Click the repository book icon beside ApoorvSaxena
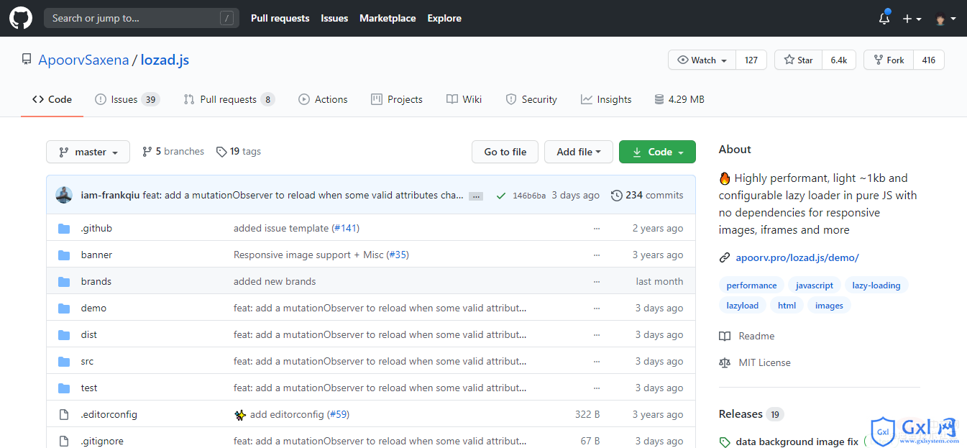The width and height of the screenshot is (967, 448). [x=27, y=60]
